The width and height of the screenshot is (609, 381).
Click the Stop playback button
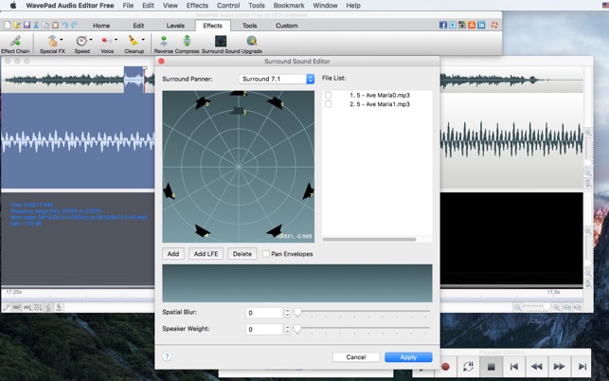click(x=491, y=366)
